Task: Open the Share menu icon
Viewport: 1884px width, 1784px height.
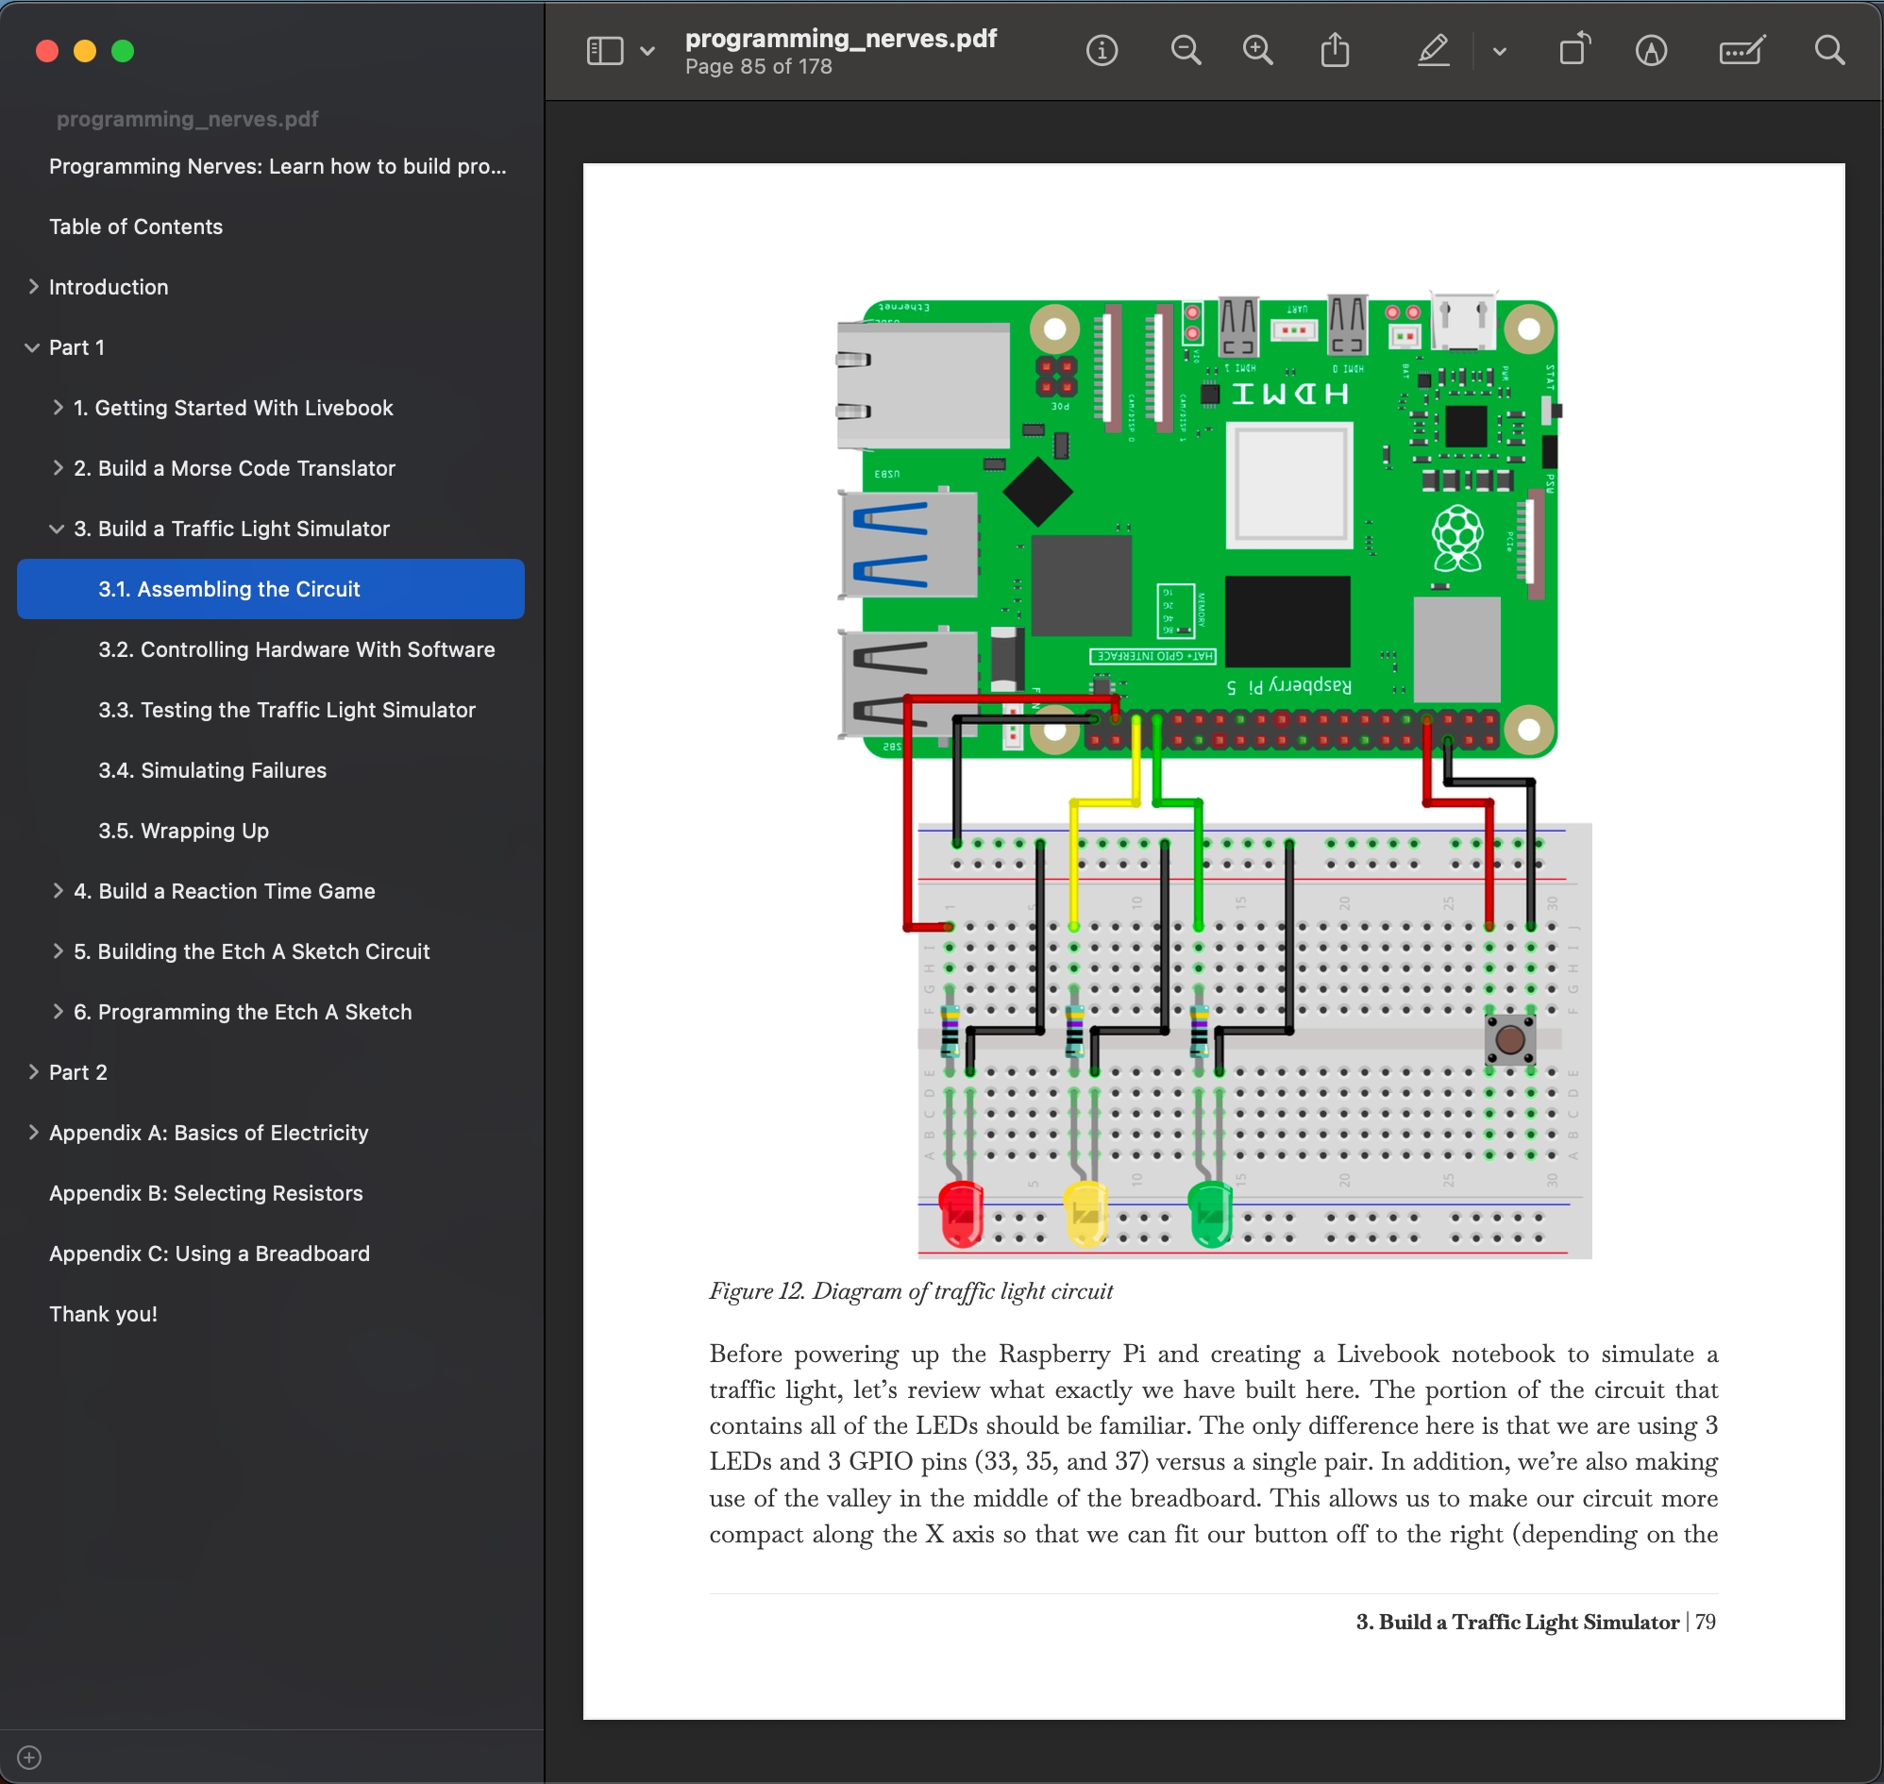Action: coord(1335,50)
